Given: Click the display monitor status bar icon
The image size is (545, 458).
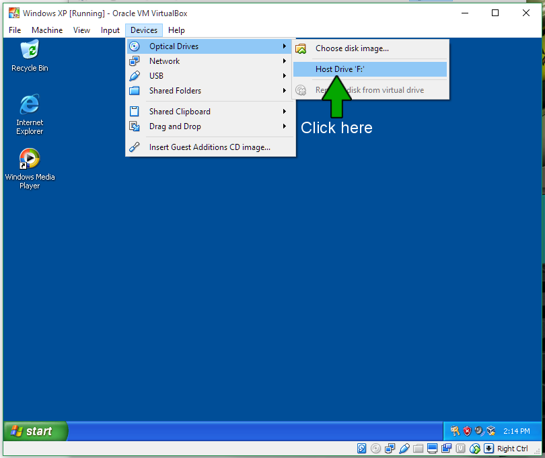Looking at the screenshot, I should 432,449.
